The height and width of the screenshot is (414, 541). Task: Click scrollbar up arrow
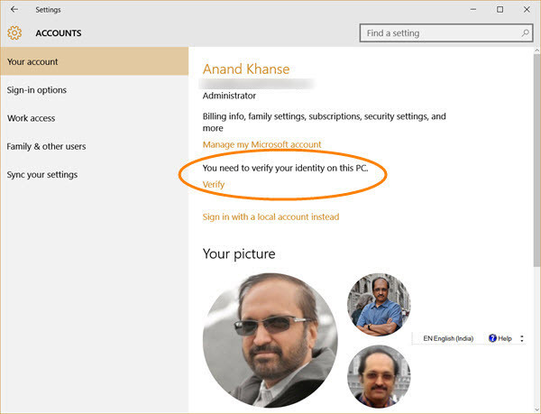(536, 51)
